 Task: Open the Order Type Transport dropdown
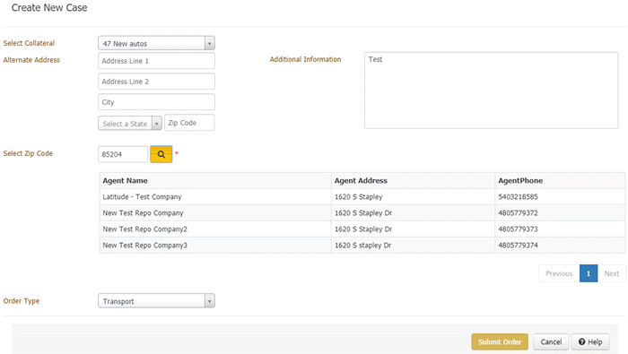156,301
